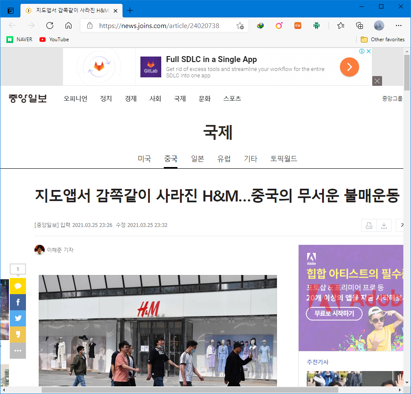411x394 pixels.
Task: Close the GitLab banner ad
Action: pyautogui.click(x=377, y=81)
